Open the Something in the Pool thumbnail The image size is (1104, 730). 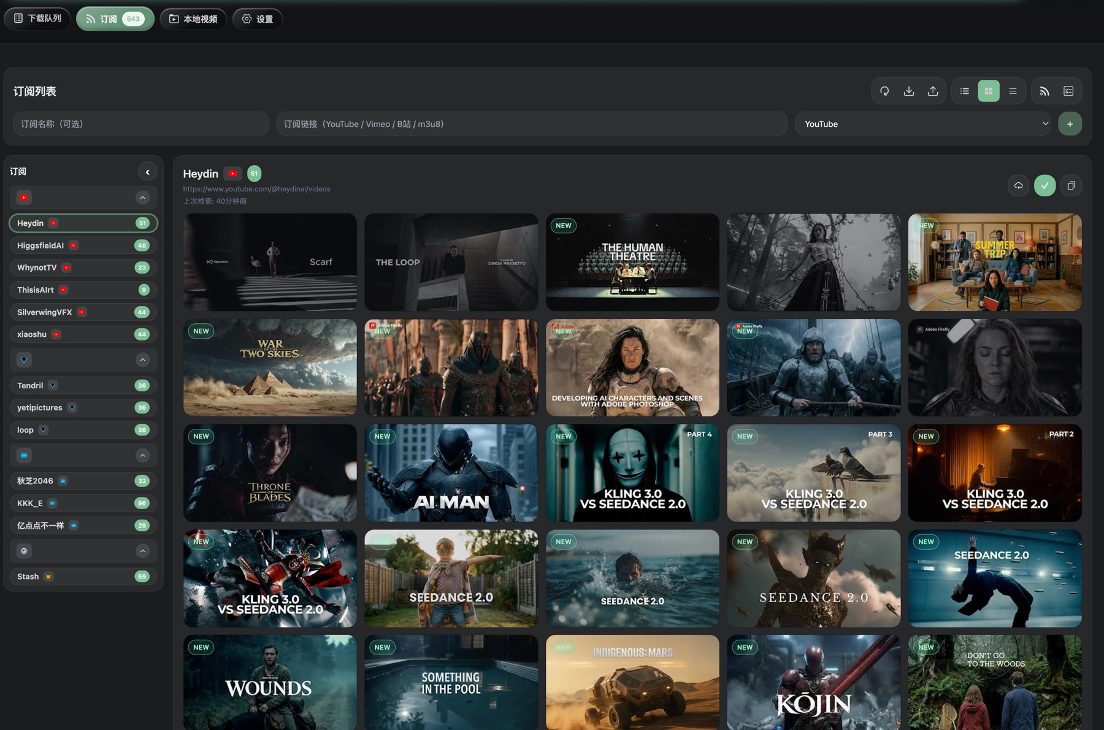pos(451,682)
